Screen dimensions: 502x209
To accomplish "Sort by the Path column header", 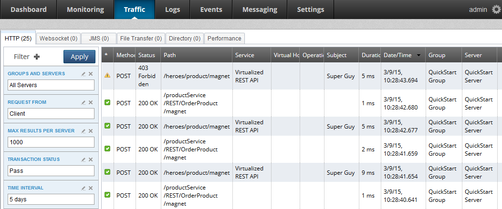I will pos(197,55).
